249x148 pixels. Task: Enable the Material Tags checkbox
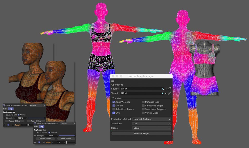pos(143,102)
